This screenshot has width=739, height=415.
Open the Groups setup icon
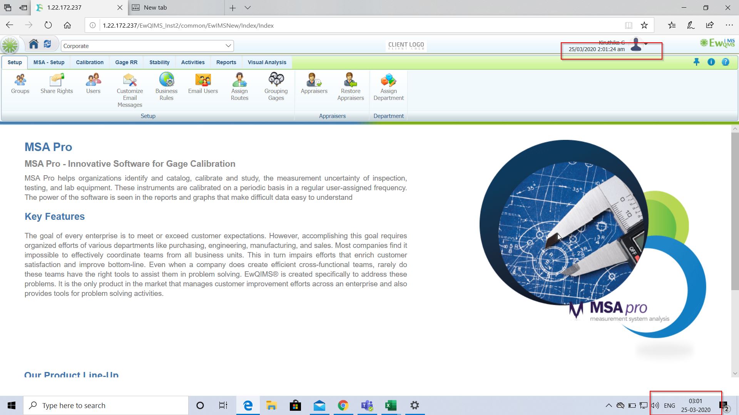point(20,83)
